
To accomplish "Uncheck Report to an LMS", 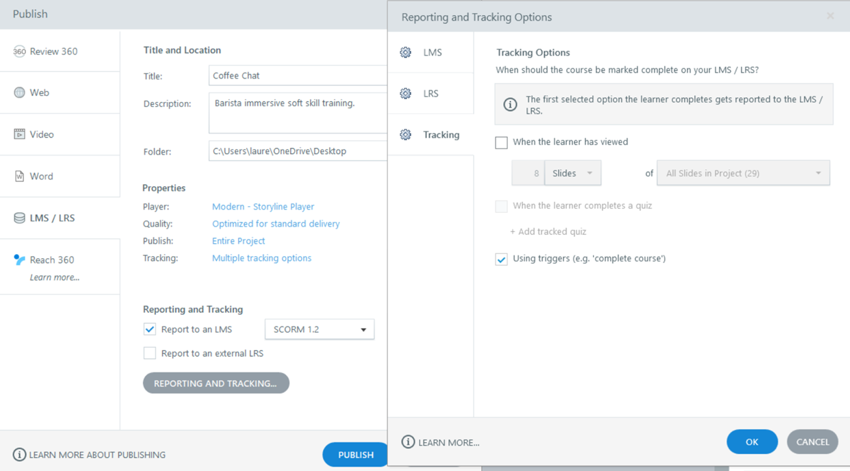I will coord(149,329).
